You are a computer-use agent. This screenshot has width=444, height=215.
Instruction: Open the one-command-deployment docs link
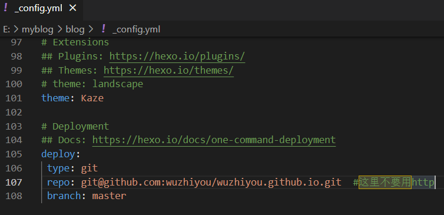[214, 140]
